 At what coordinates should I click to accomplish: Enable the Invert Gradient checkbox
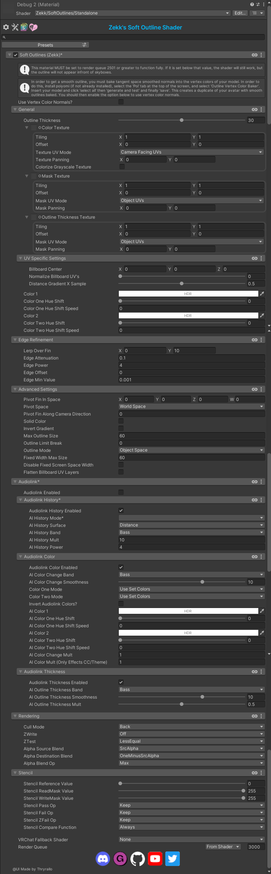121,428
